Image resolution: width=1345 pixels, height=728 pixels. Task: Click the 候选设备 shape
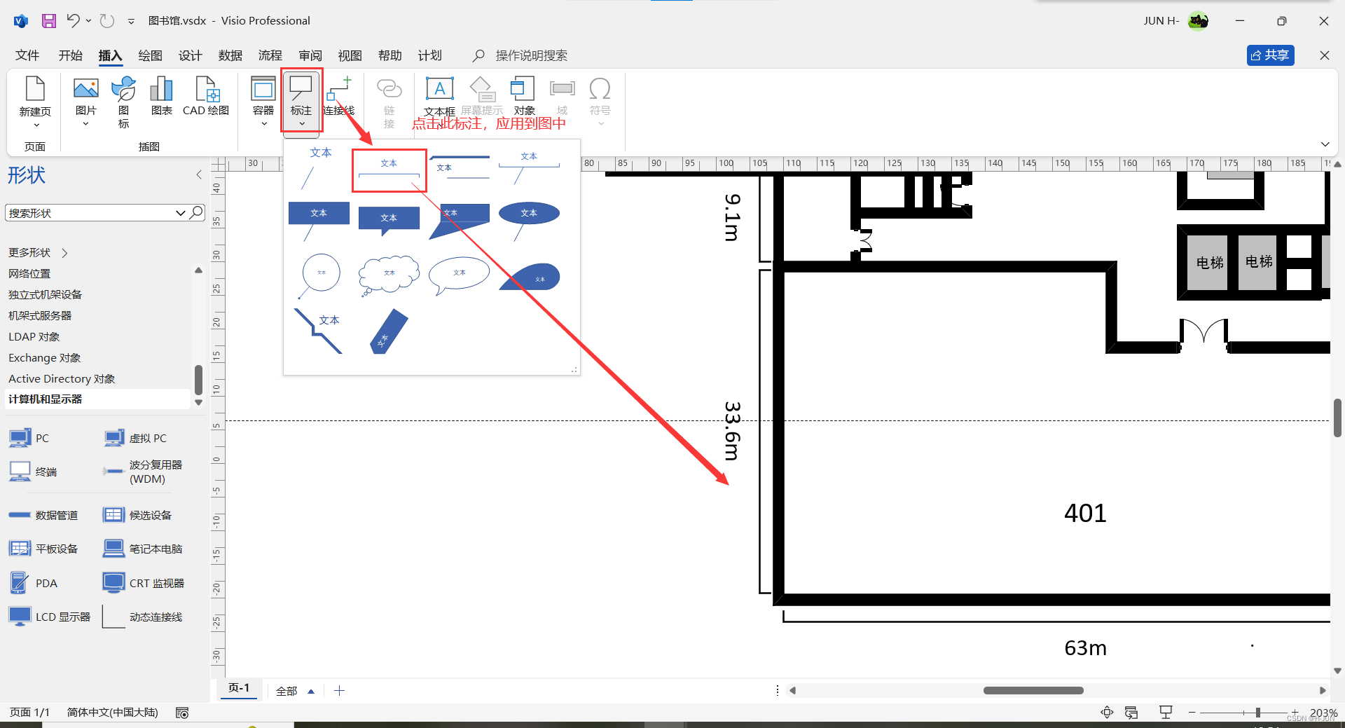pyautogui.click(x=137, y=515)
